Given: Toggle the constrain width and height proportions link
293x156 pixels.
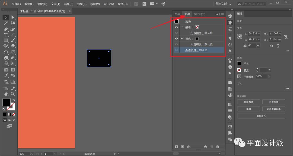Looking at the screenshot, I should tap(286, 37).
